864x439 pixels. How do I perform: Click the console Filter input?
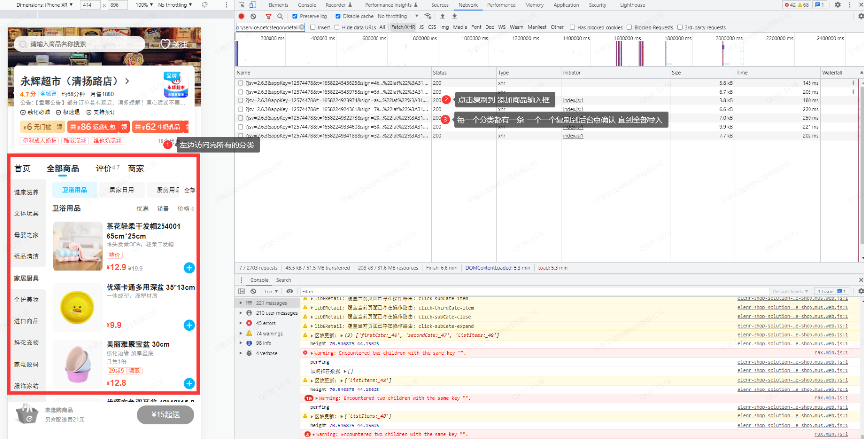point(534,292)
